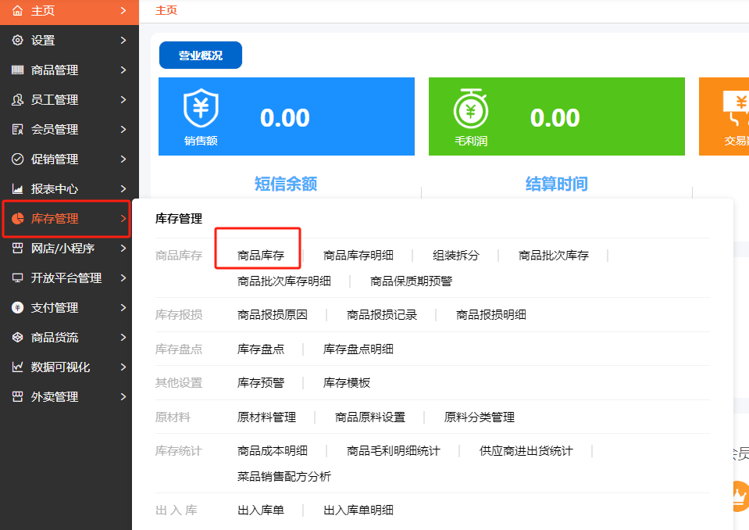Select 出入库单 in the flyout
749x530 pixels.
point(261,510)
